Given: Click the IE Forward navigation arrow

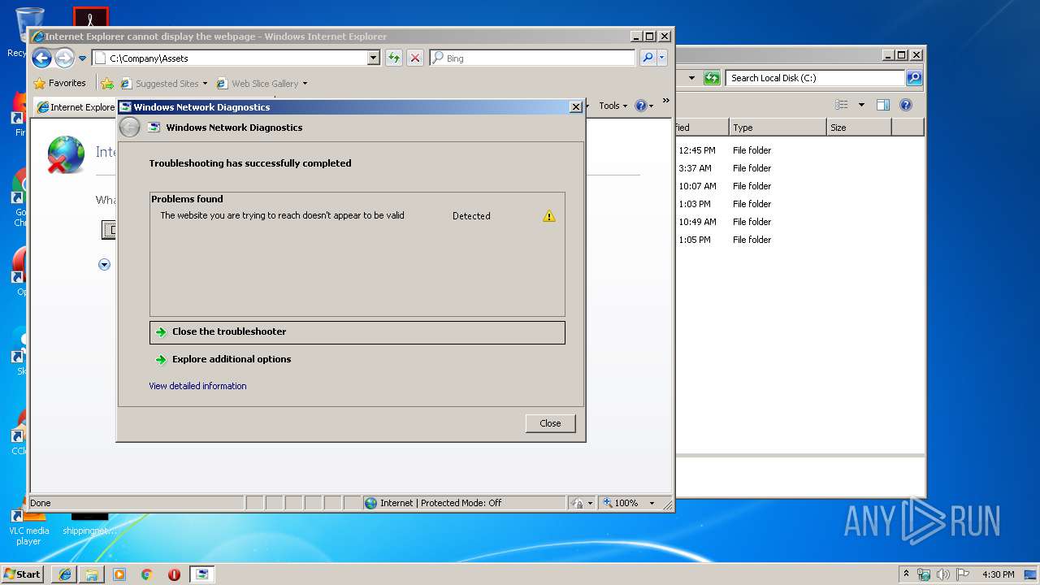Looking at the screenshot, I should click(x=64, y=58).
